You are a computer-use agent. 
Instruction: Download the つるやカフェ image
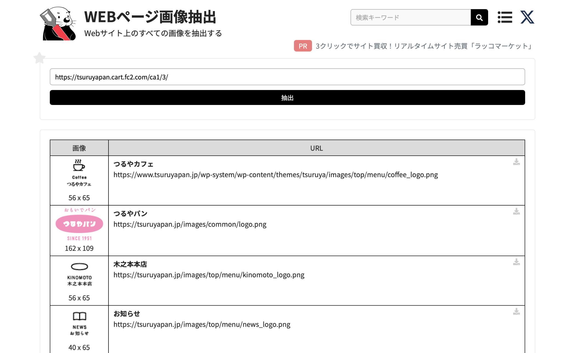[516, 162]
